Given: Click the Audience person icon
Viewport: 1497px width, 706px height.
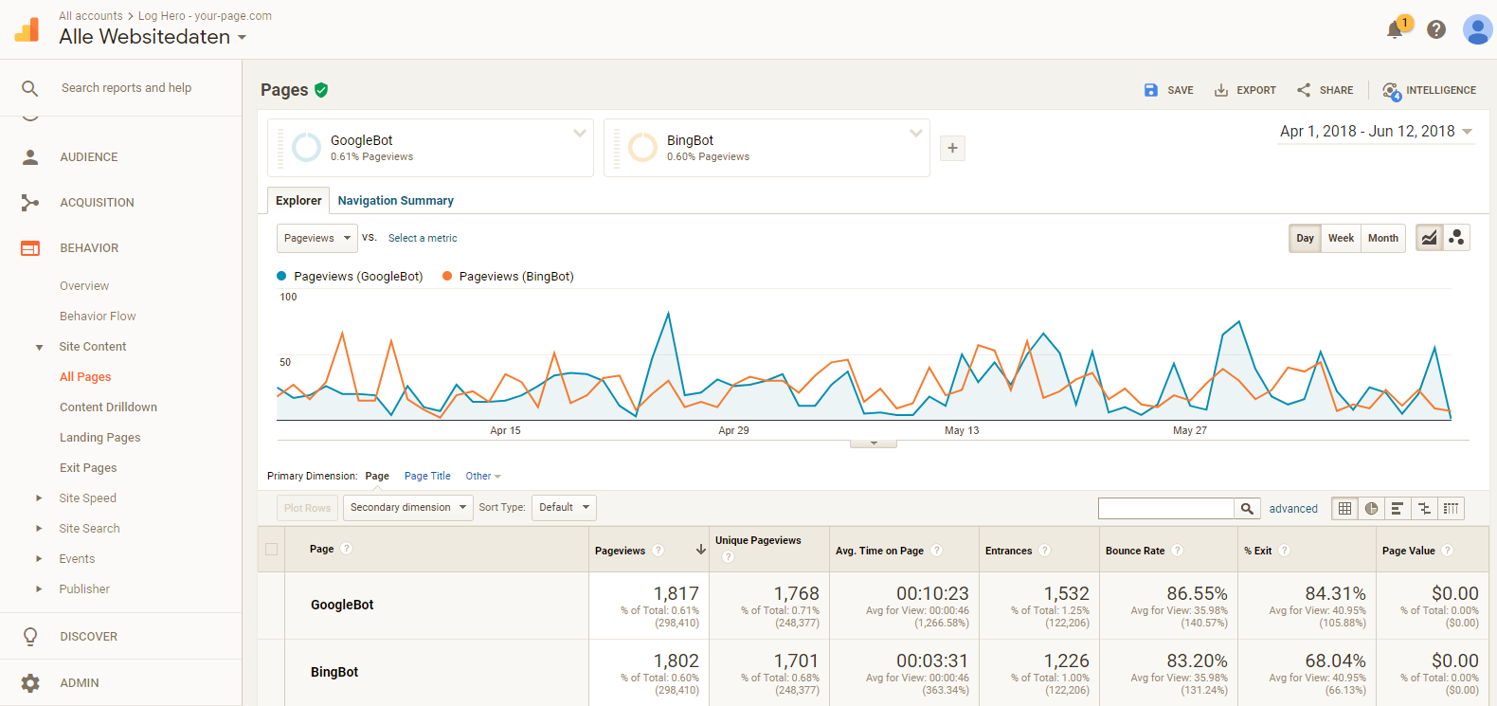Looking at the screenshot, I should click(30, 157).
